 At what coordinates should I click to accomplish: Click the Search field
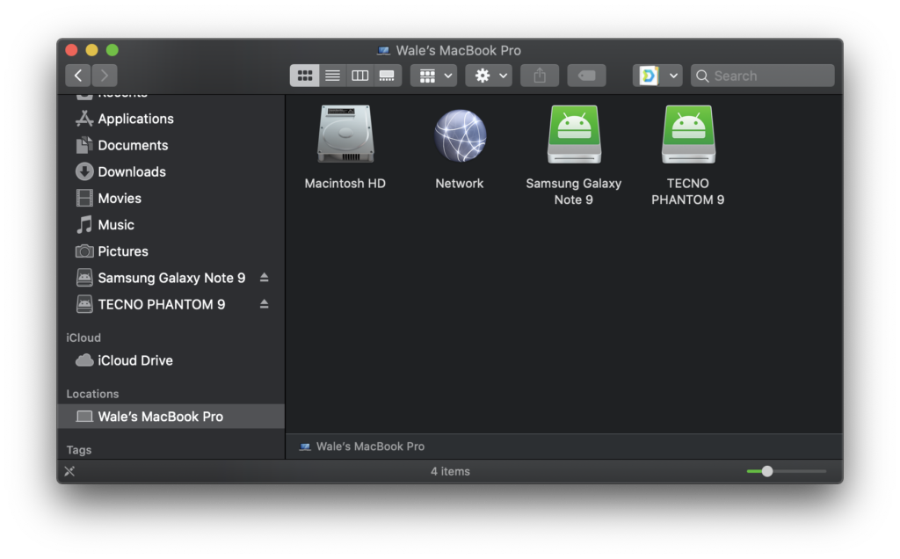click(763, 76)
